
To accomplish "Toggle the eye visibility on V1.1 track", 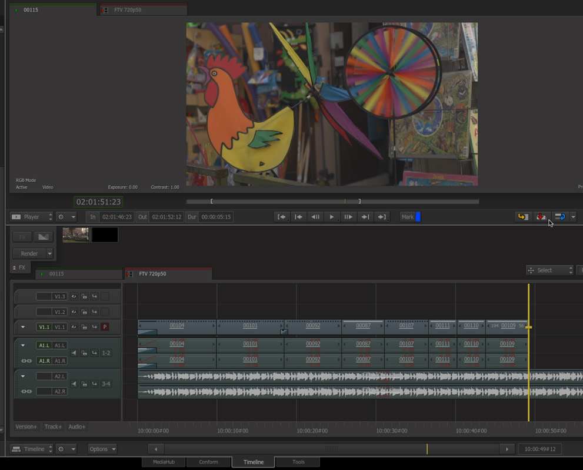I will (x=74, y=327).
